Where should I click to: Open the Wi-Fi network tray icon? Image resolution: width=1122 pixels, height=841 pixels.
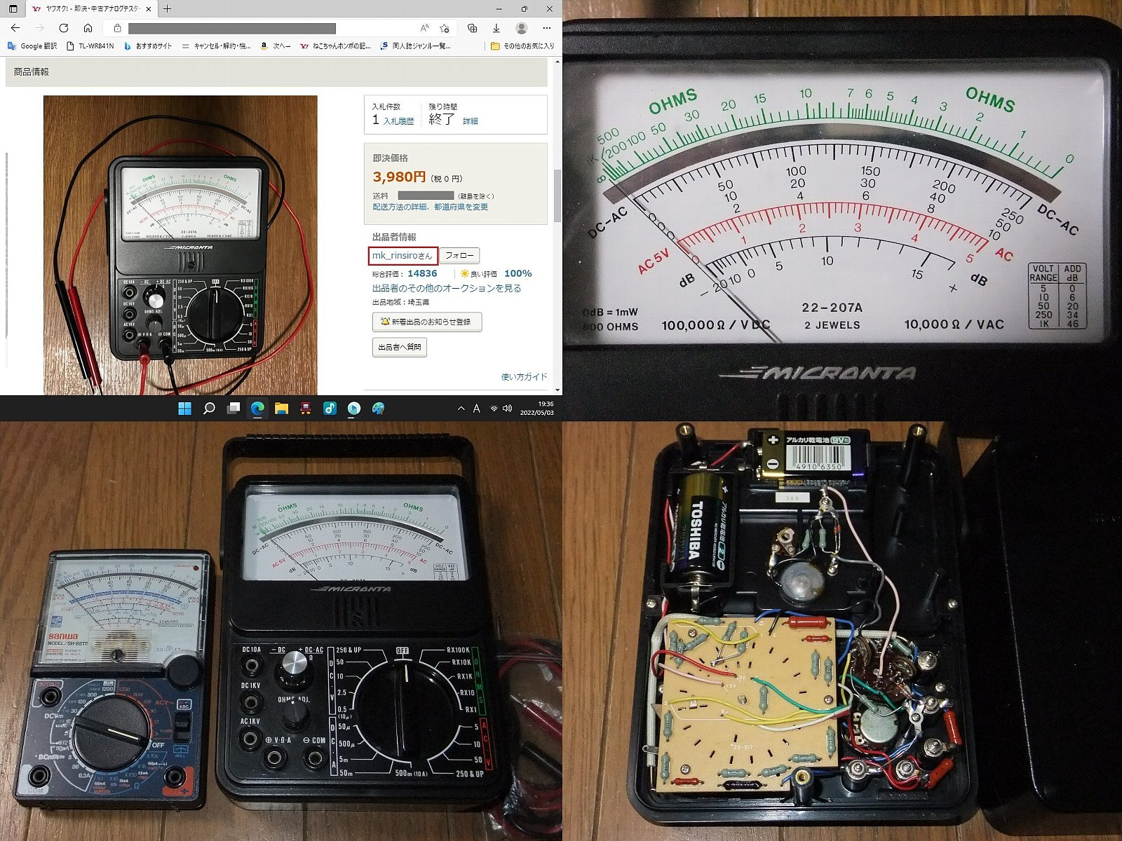[494, 409]
